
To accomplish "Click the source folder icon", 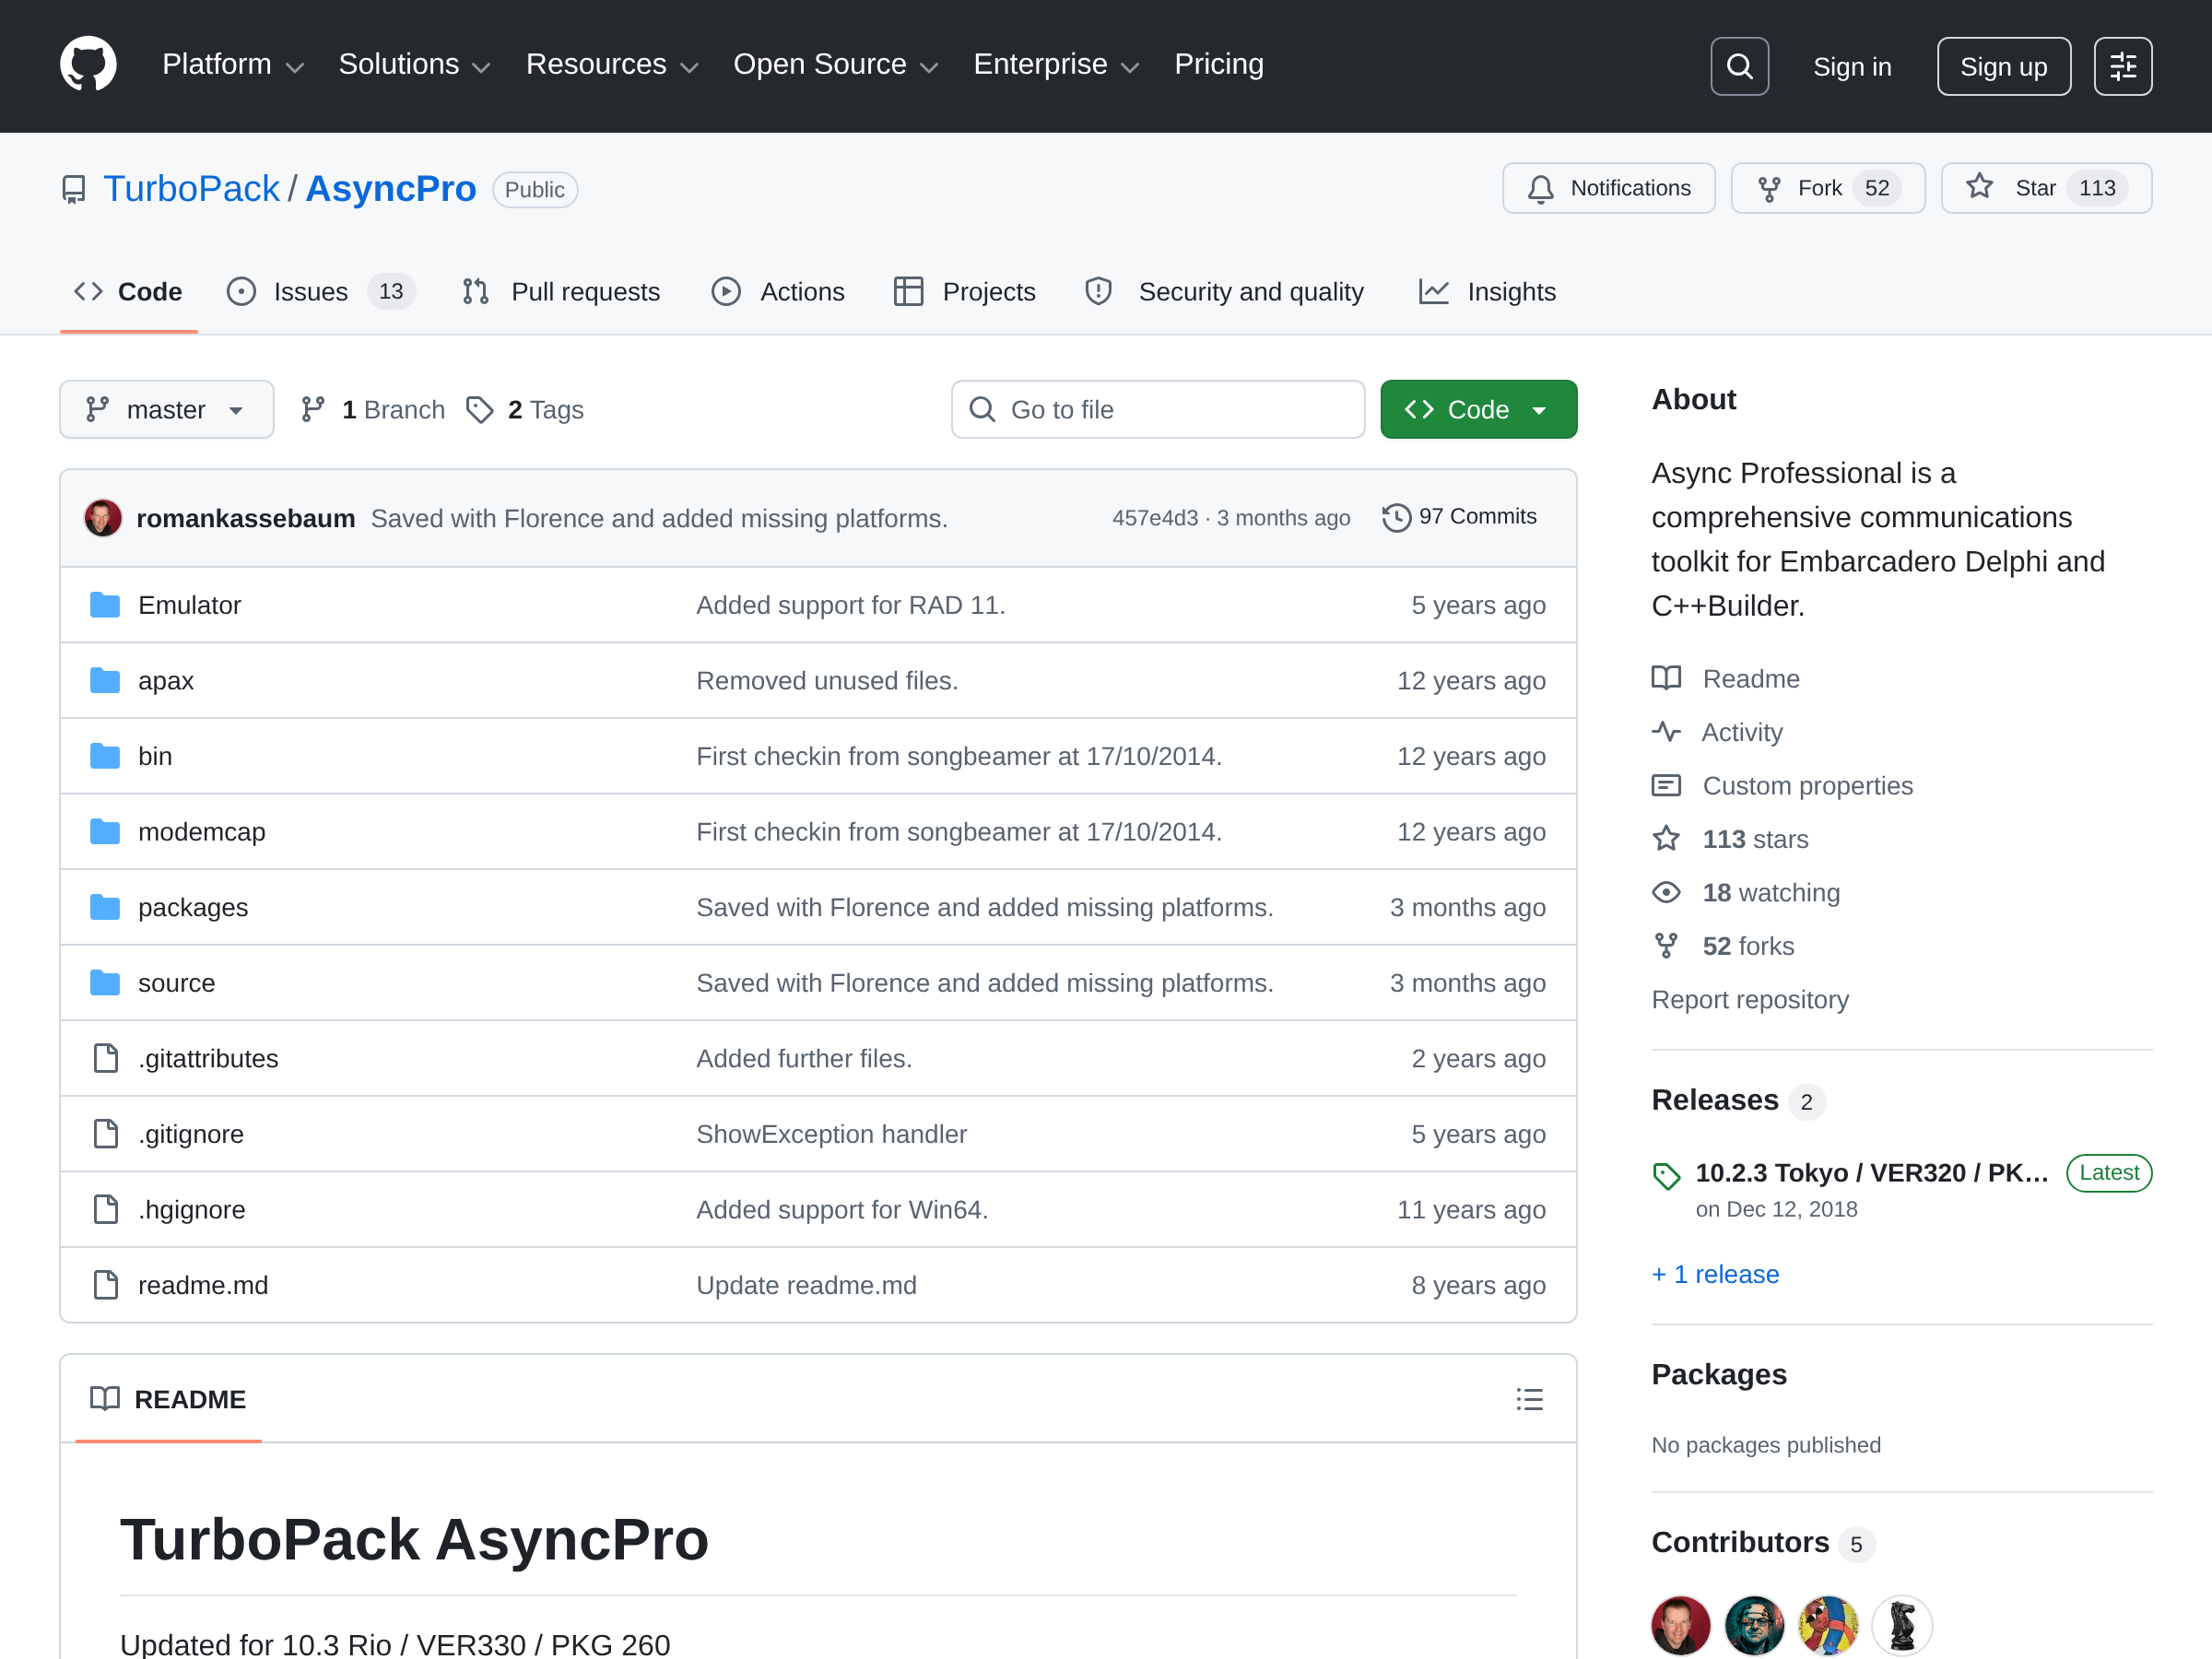I will click(105, 983).
